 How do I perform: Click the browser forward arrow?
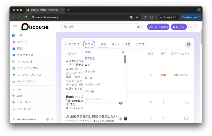coord(19,17)
